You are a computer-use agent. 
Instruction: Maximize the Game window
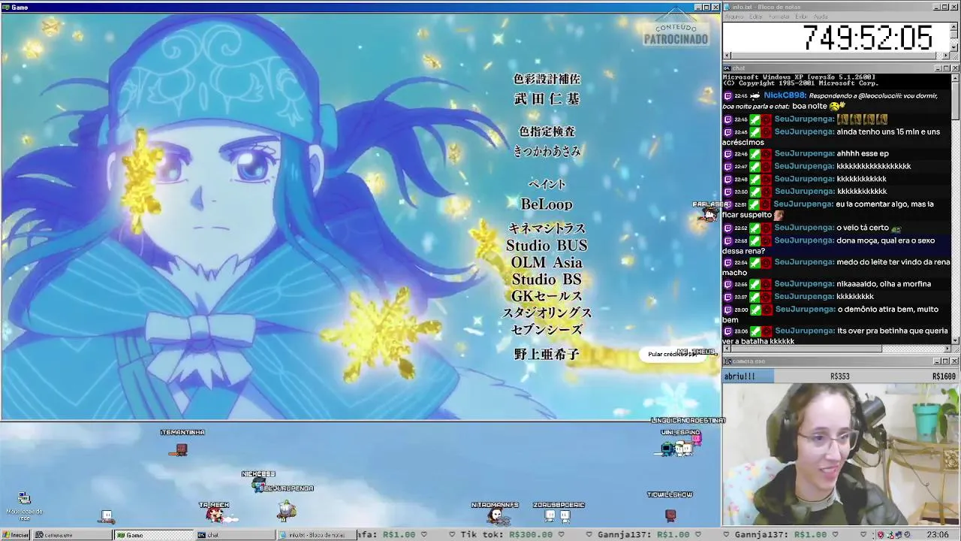706,8
